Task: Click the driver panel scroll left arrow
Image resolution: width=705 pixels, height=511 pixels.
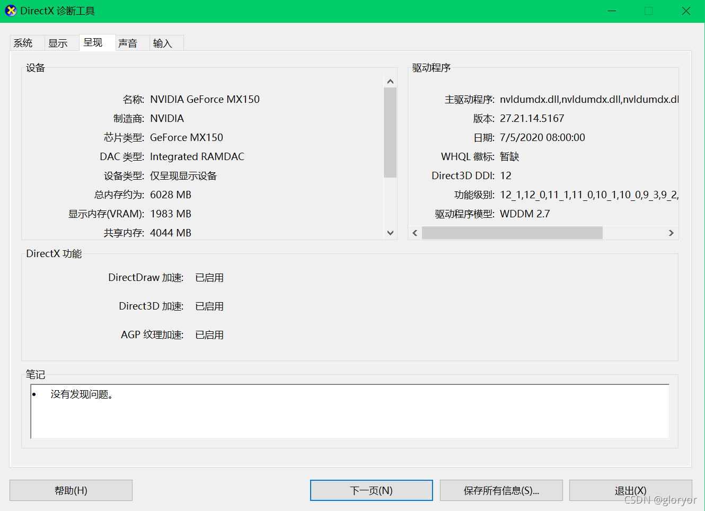Action: click(415, 233)
